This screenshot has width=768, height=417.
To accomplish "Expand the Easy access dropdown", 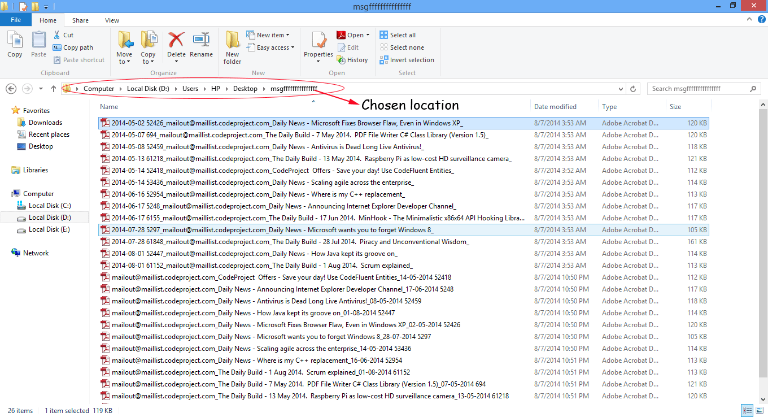I will click(x=271, y=47).
